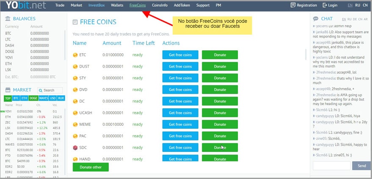Click the DVD coin icon
Image resolution: width=372 pixels, height=179 pixels.
pos(75,90)
